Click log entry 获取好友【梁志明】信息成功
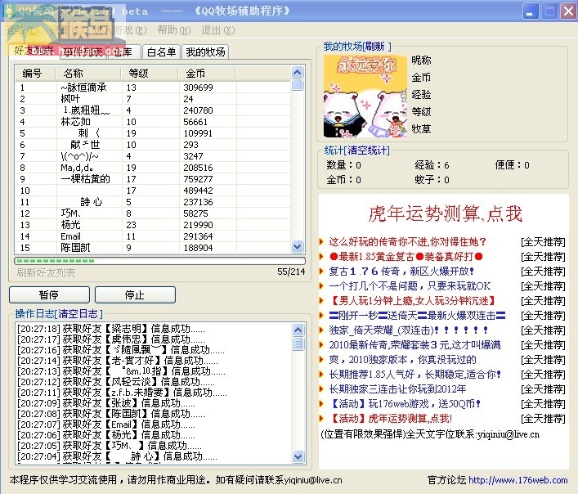 pyautogui.click(x=111, y=329)
